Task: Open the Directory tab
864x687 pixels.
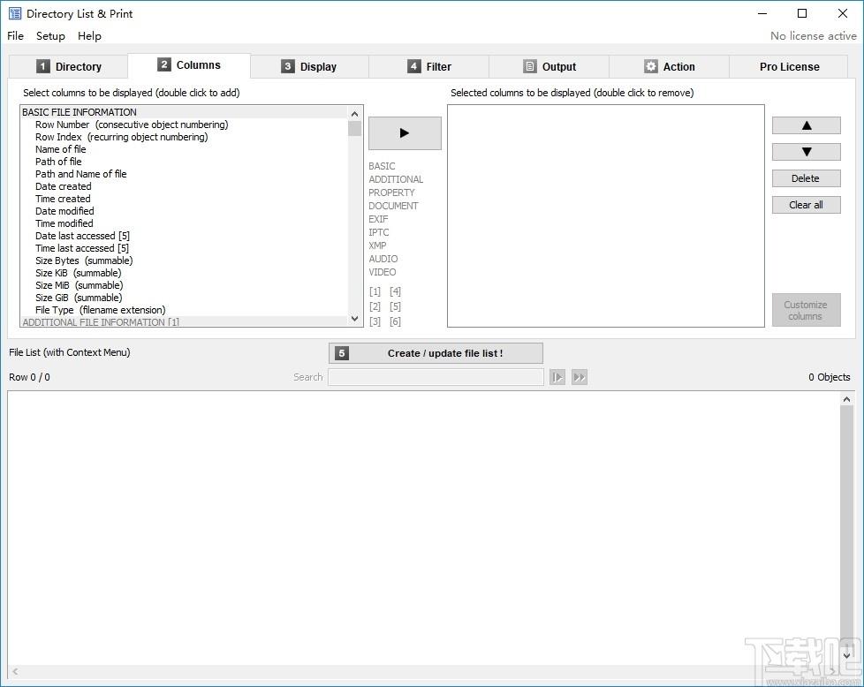Action: [x=69, y=66]
